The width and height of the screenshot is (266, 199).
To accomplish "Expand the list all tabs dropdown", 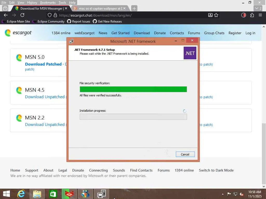I will [x=258, y=8].
